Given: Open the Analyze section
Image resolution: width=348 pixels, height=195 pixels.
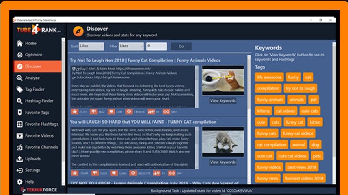Looking at the screenshot, I should (37, 78).
